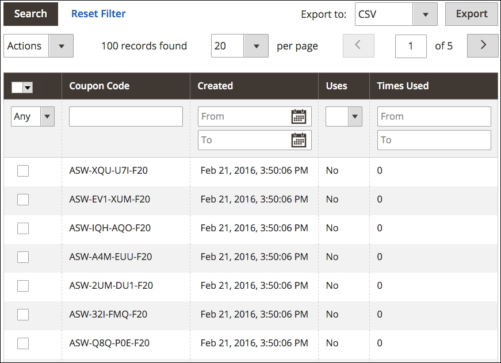Click the page number input field
Viewport: 501px width, 363px height.
coord(410,45)
